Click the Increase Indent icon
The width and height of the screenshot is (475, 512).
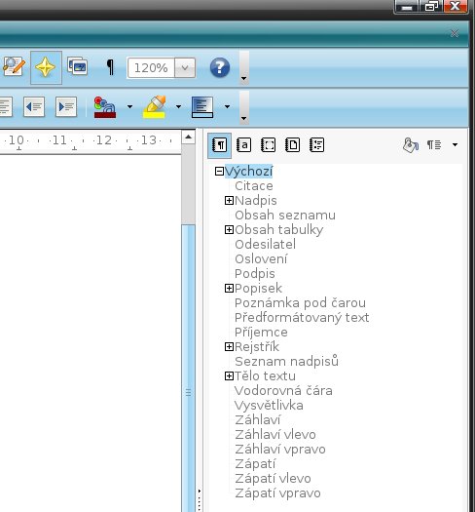coord(66,106)
